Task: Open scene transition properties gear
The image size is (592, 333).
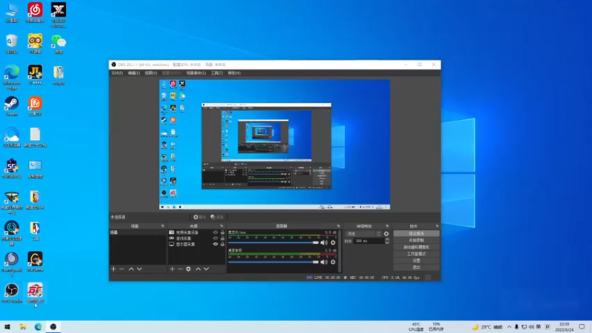Action: pos(386,234)
